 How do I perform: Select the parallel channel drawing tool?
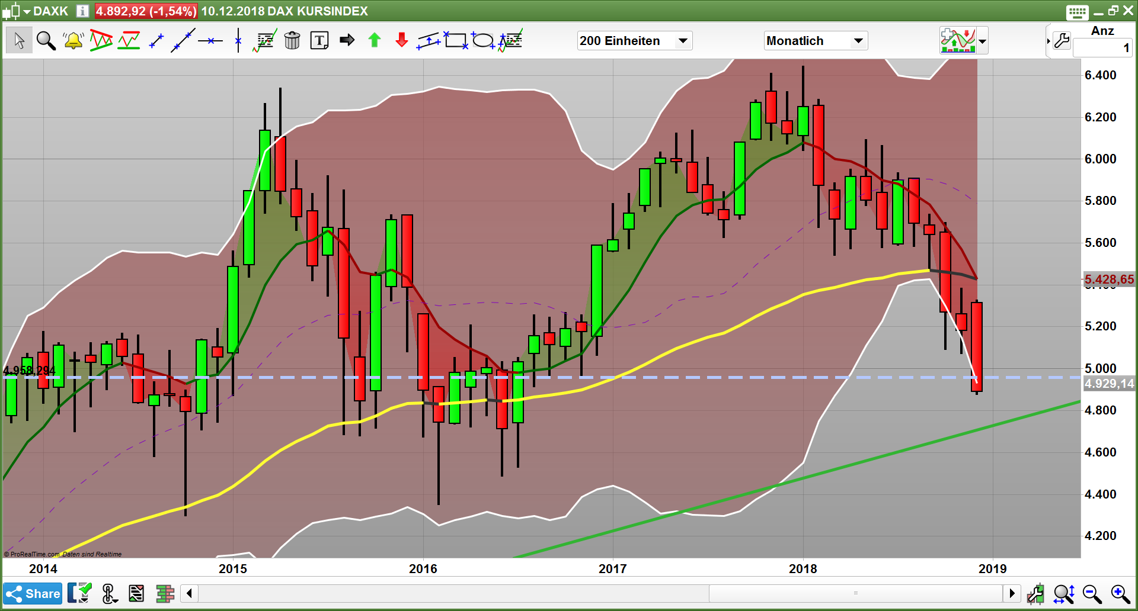[x=429, y=40]
